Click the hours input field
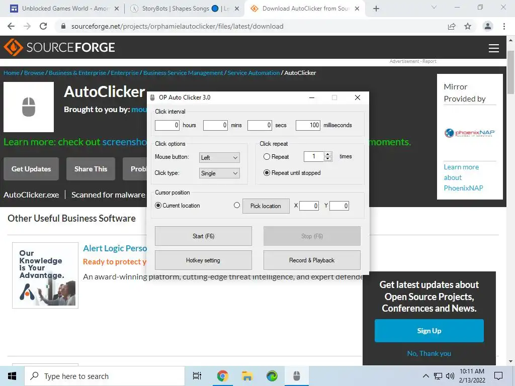515x386 pixels. pos(167,125)
